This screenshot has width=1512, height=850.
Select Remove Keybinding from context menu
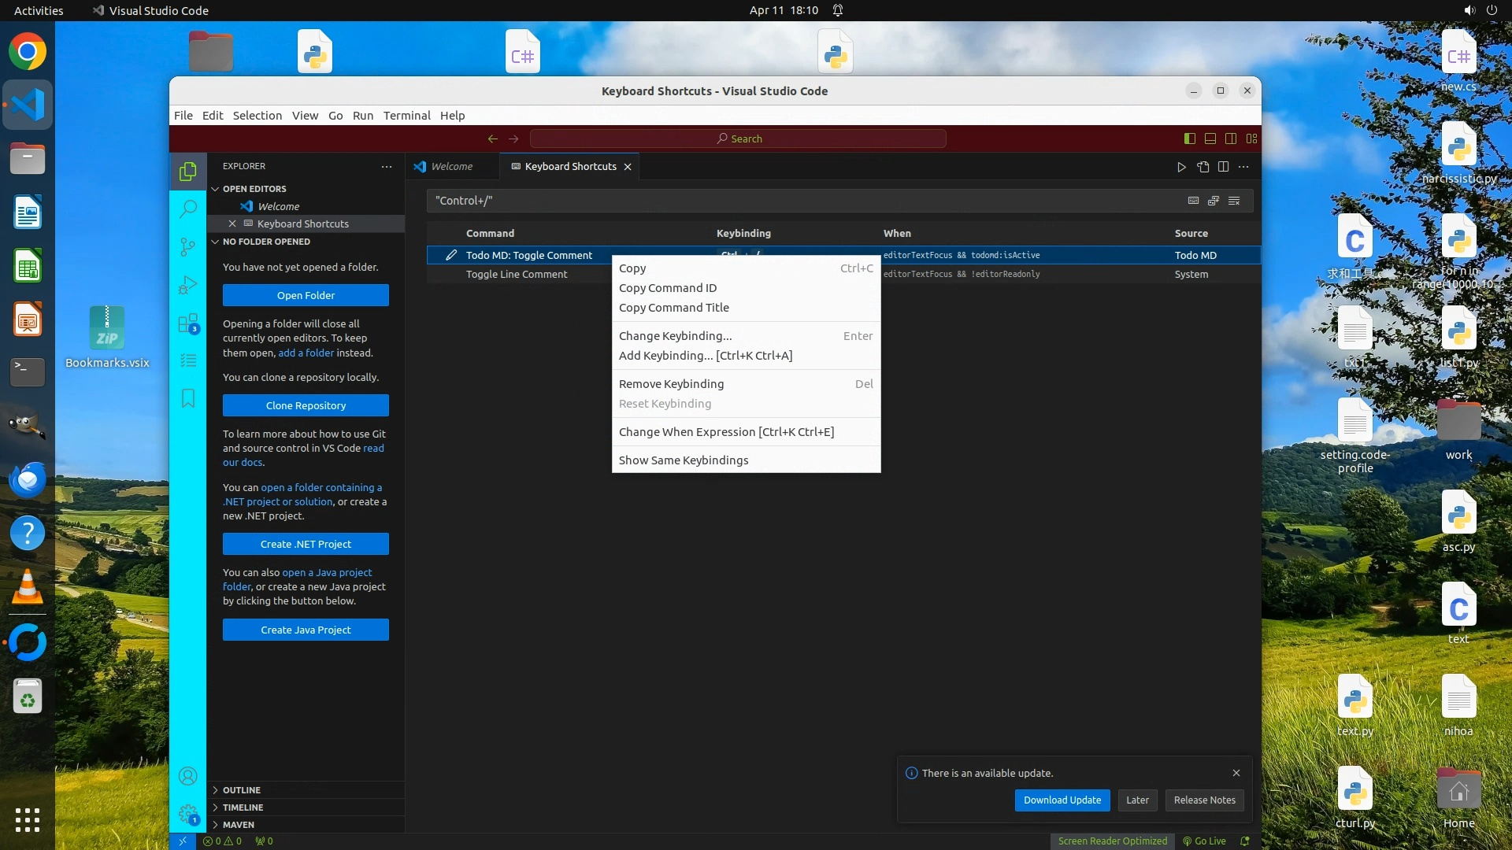[x=671, y=384]
